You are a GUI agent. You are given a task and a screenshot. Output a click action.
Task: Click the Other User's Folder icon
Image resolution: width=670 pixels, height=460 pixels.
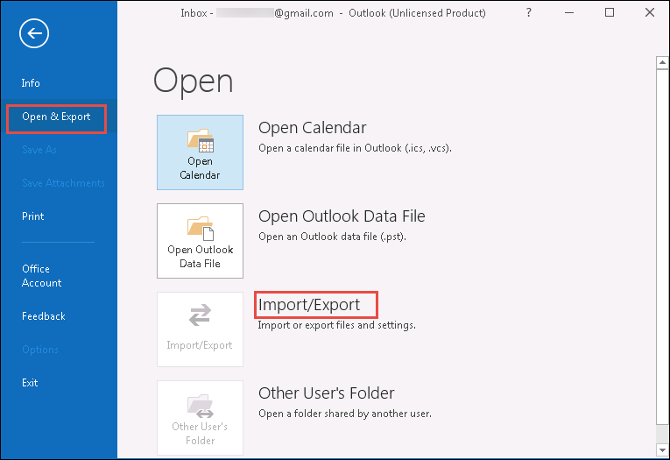point(200,404)
